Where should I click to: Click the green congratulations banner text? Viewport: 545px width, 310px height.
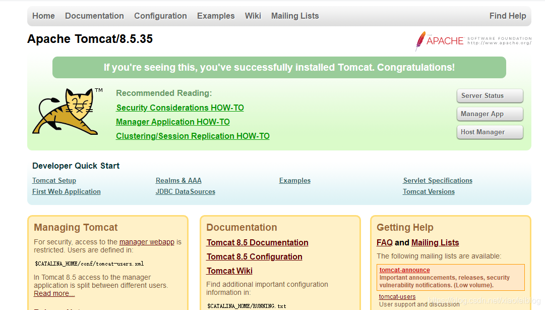[279, 68]
